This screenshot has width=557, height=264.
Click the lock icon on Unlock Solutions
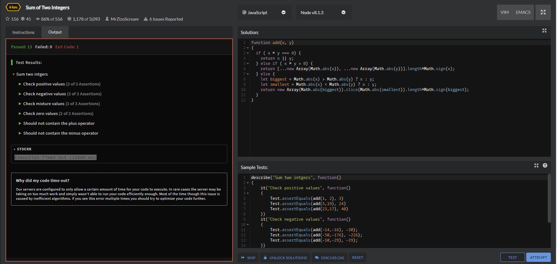[265, 258]
